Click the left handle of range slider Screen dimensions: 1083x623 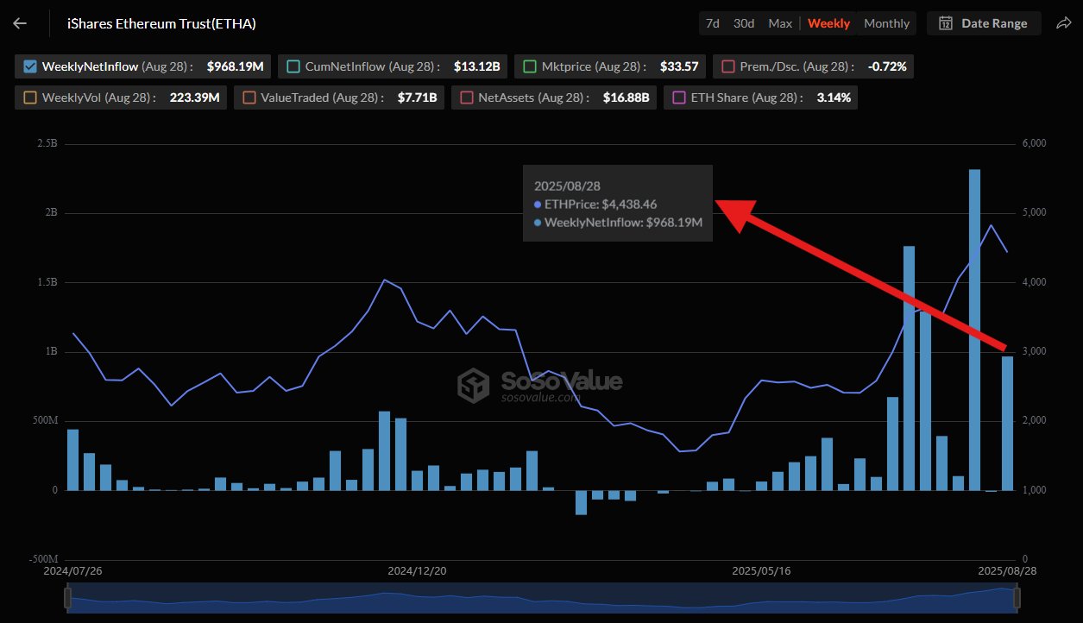tap(68, 597)
